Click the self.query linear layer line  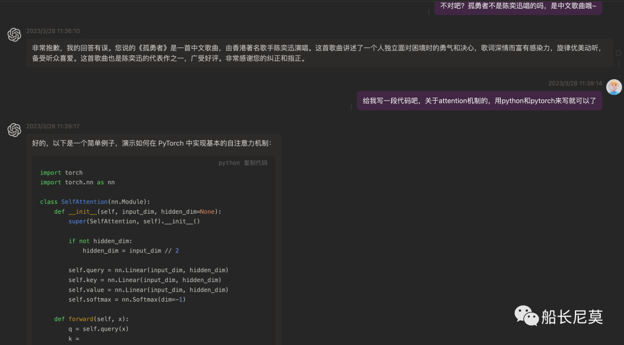coord(148,270)
